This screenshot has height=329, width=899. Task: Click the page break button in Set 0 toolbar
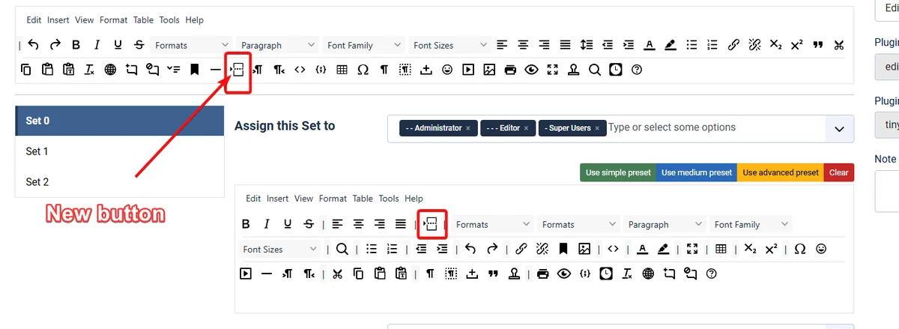tap(431, 224)
